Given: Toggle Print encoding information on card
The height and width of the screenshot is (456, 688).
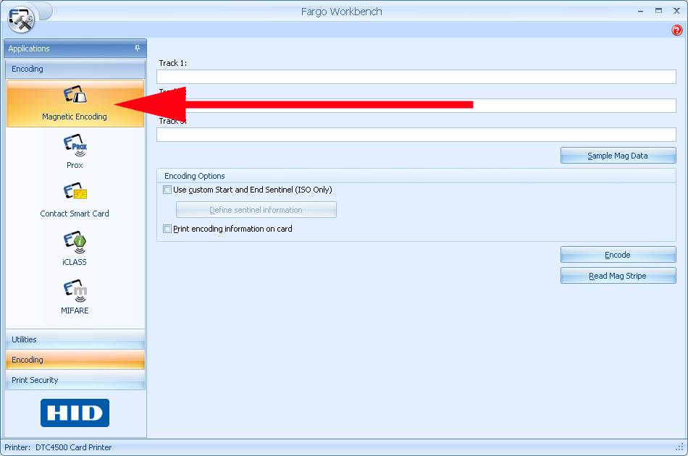Looking at the screenshot, I should [x=168, y=229].
